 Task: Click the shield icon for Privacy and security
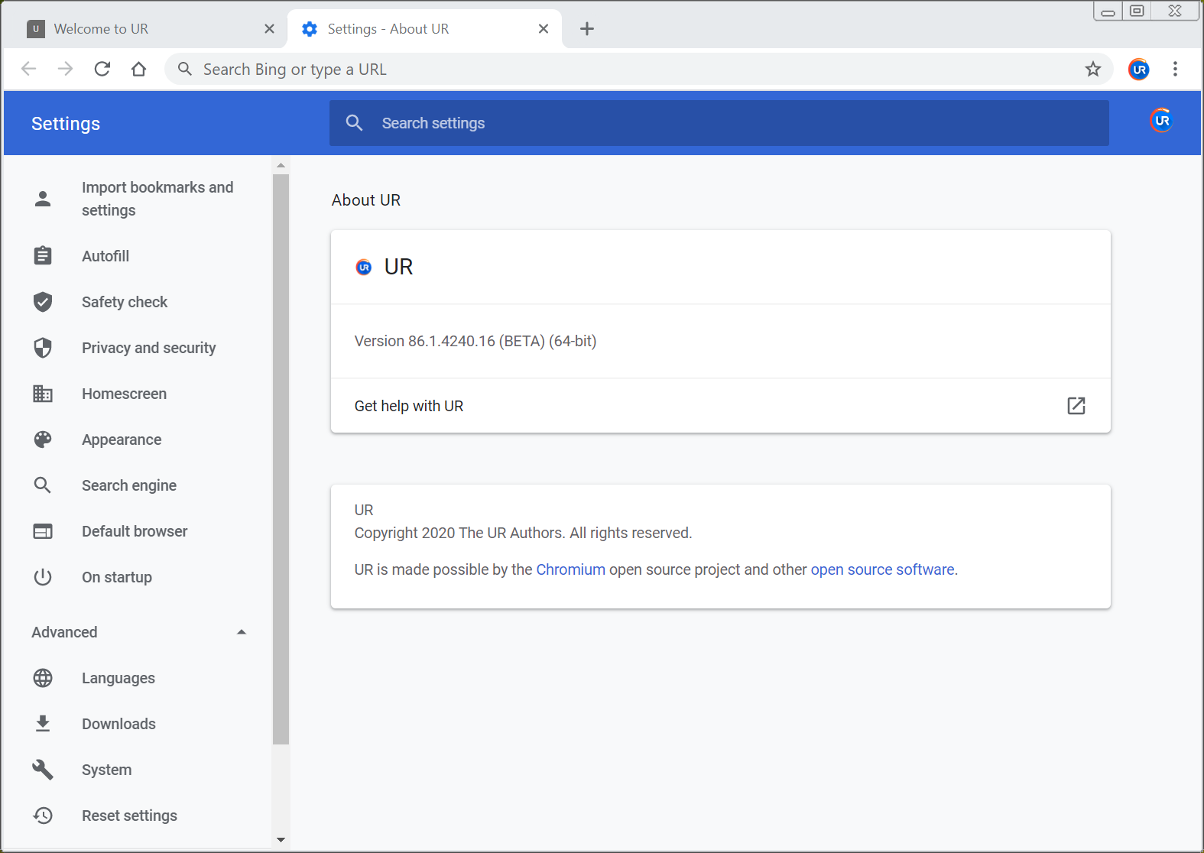pyautogui.click(x=43, y=348)
